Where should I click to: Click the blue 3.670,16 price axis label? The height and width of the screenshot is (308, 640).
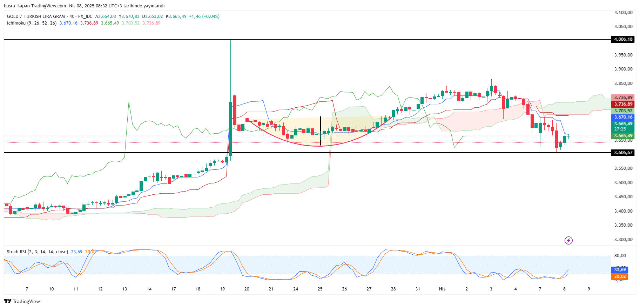click(623, 117)
